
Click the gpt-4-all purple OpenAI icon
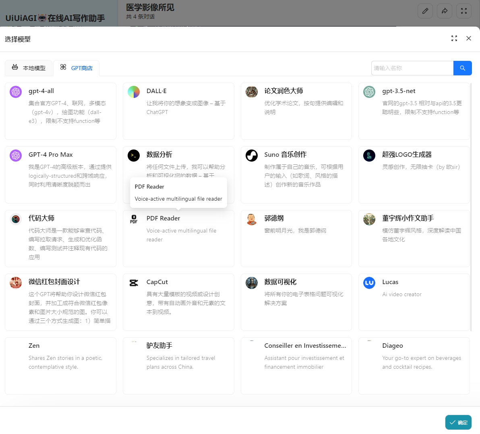pyautogui.click(x=16, y=92)
